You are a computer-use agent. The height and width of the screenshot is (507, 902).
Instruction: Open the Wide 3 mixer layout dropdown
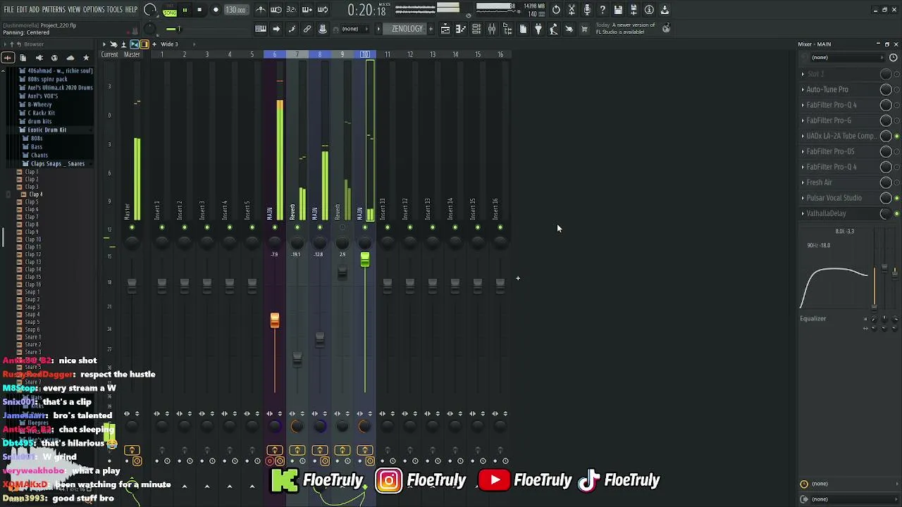click(169, 44)
